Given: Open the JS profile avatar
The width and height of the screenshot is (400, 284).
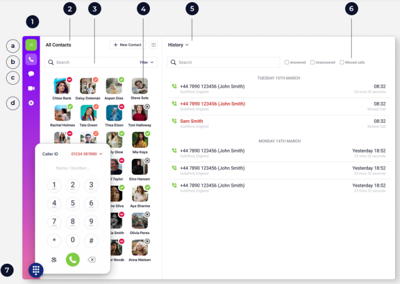Looking at the screenshot, I should pos(31,45).
